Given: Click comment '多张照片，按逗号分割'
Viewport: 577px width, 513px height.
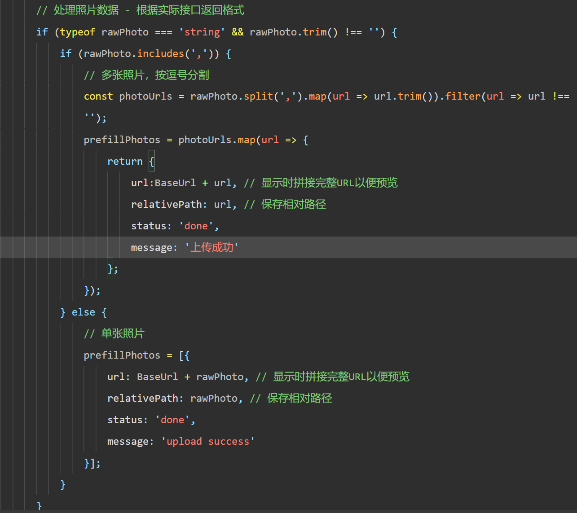Looking at the screenshot, I should 146,75.
